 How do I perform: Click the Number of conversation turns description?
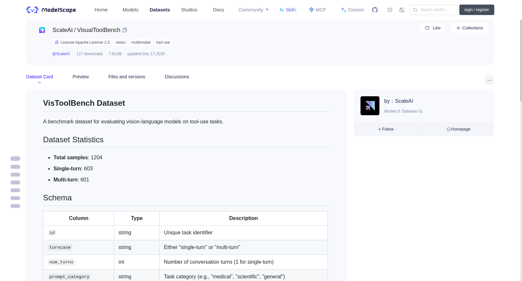[219, 262]
